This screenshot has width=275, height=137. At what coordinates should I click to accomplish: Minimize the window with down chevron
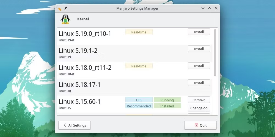[203, 8]
